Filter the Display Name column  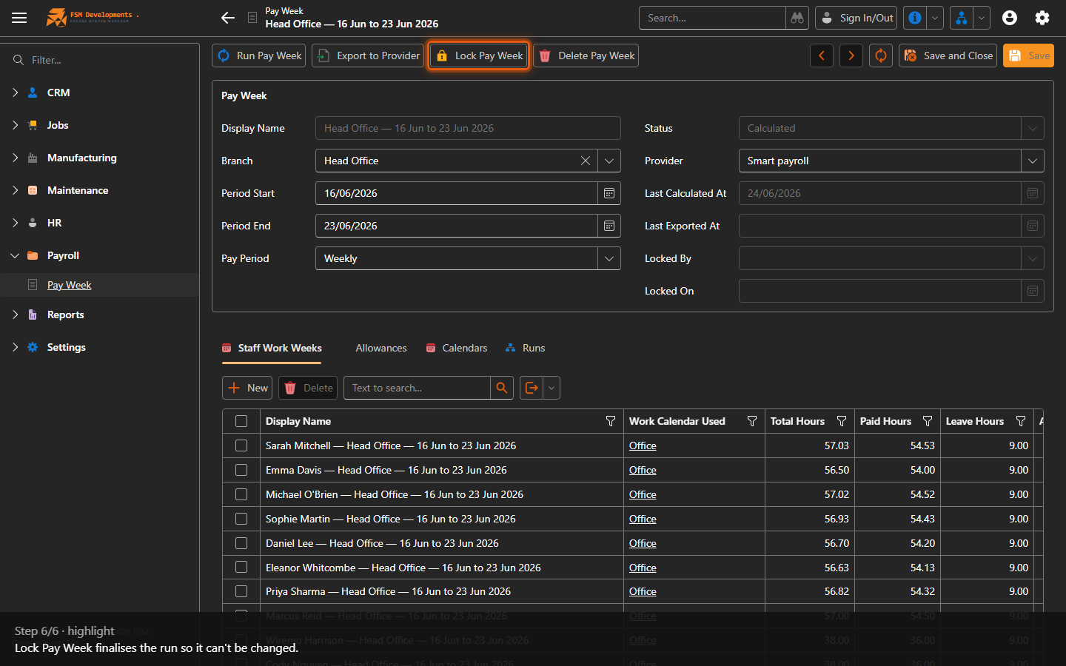(x=611, y=421)
